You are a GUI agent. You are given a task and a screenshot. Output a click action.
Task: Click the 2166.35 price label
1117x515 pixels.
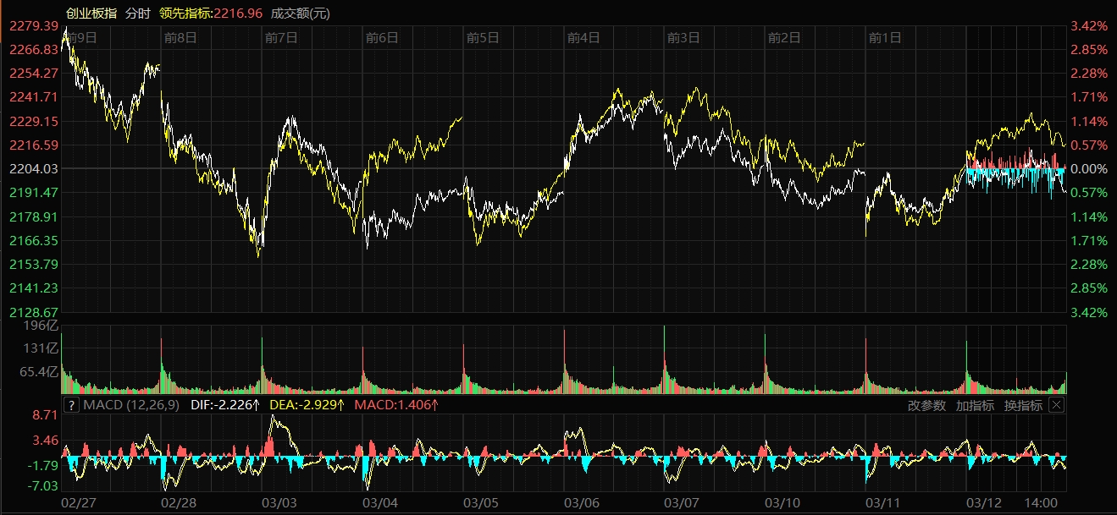[x=34, y=241]
